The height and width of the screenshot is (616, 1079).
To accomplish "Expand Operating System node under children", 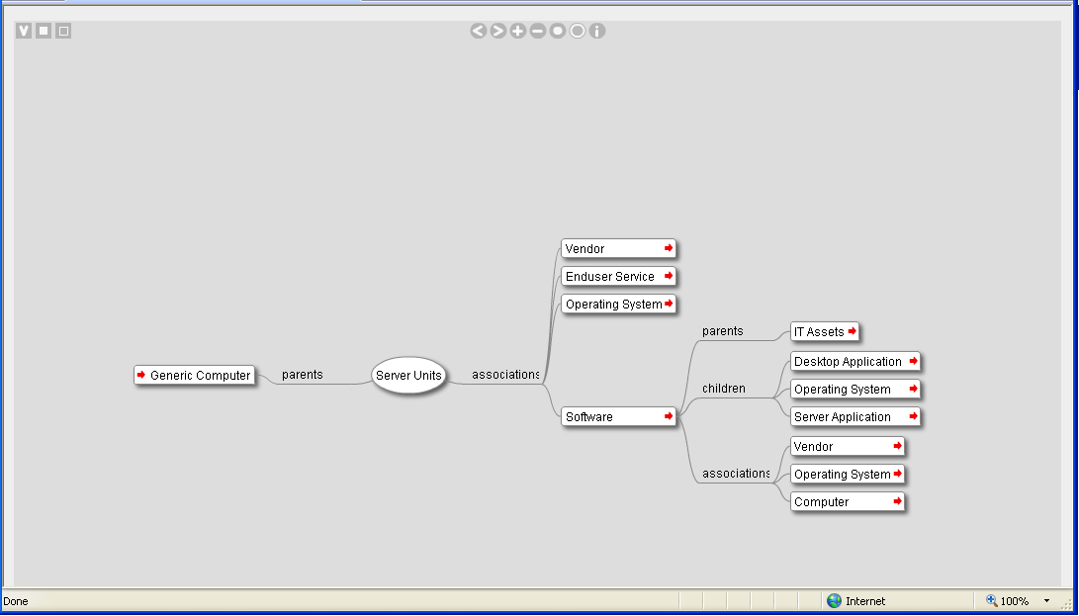I will (x=913, y=389).
